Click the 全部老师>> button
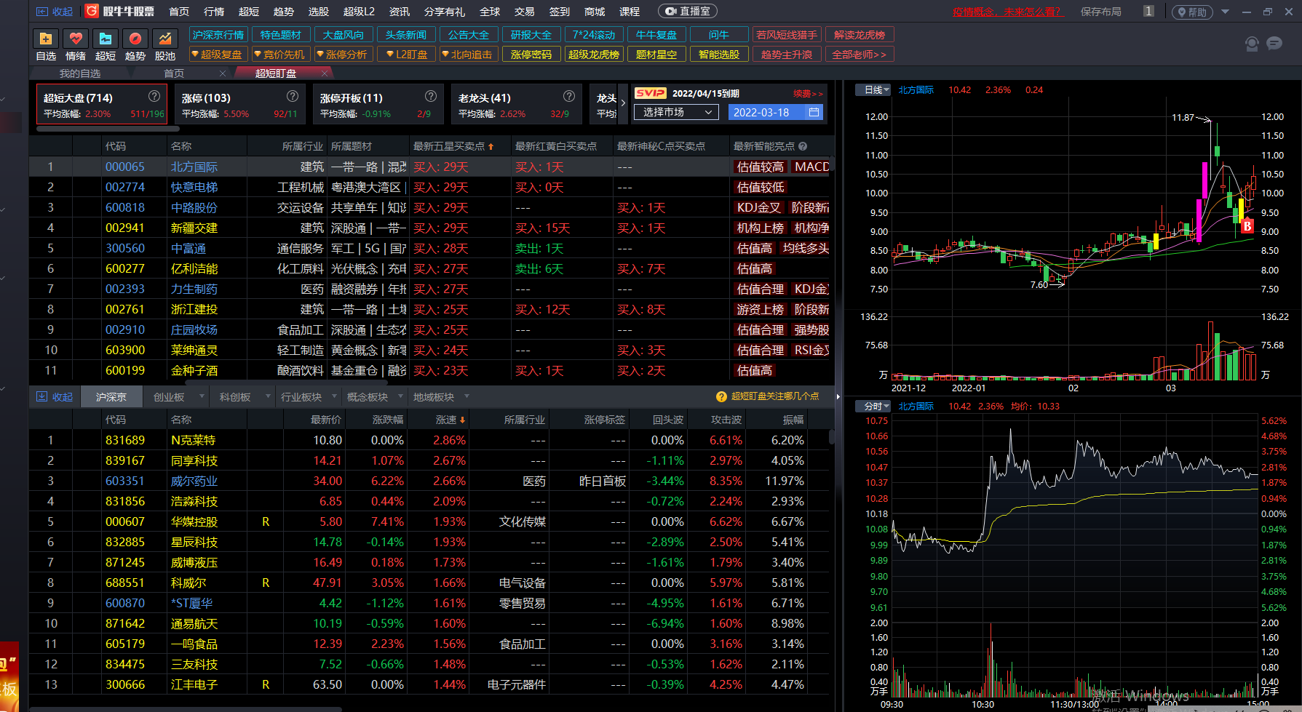 tap(860, 55)
